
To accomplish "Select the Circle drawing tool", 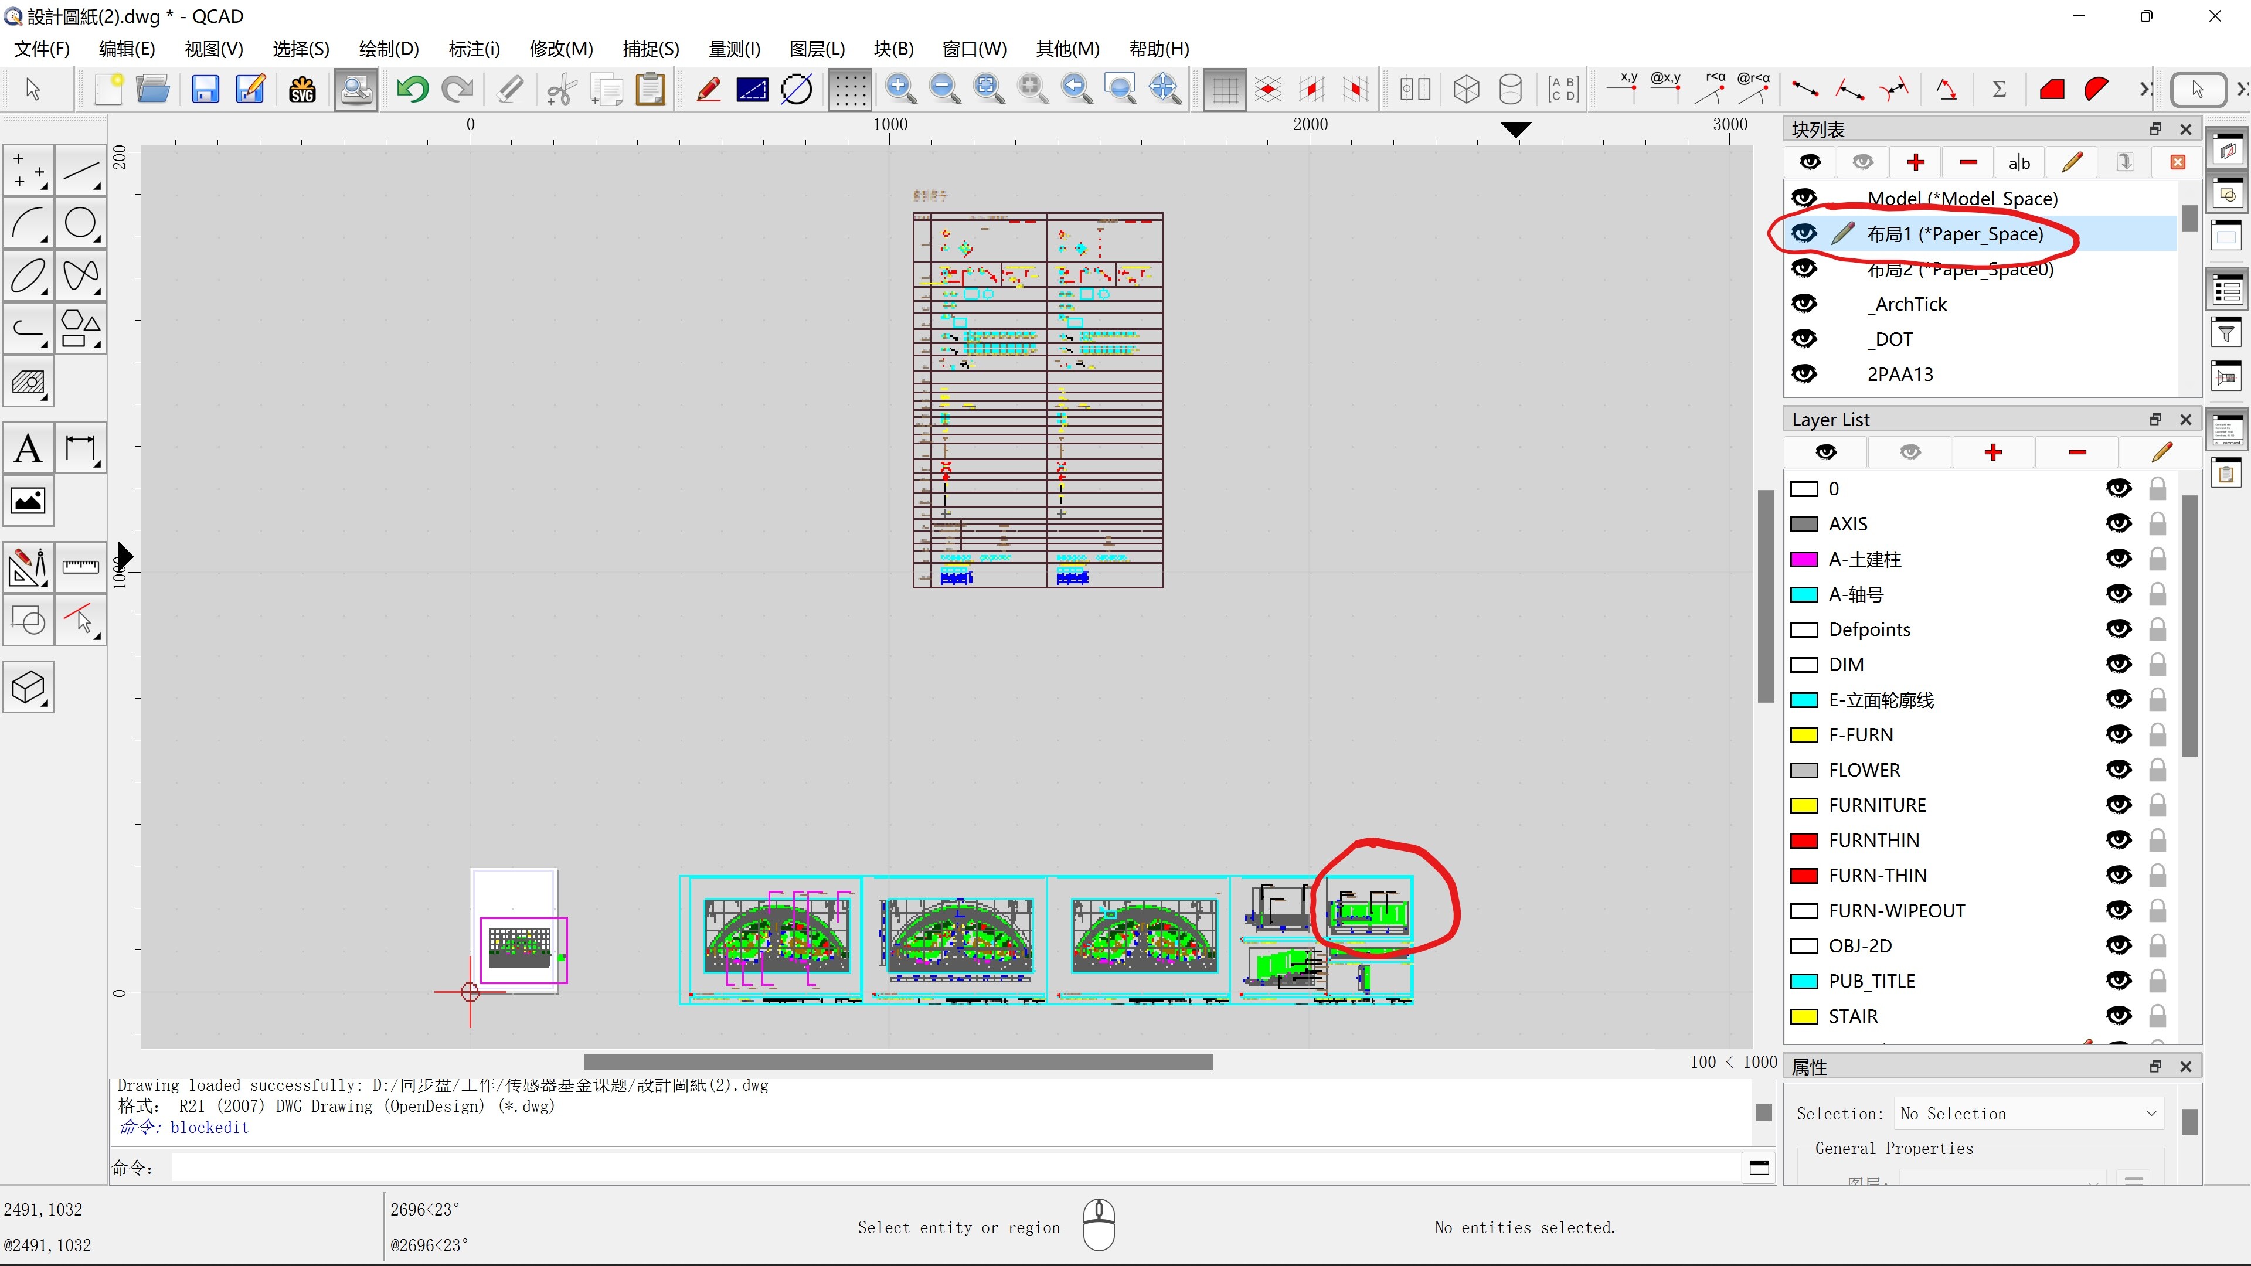I will click(x=80, y=224).
